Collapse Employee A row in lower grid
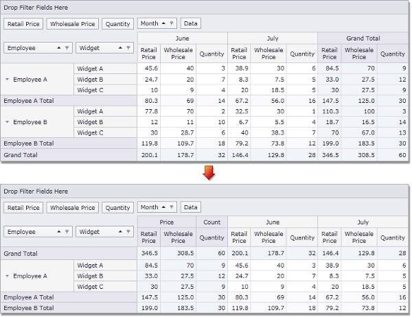The width and height of the screenshot is (412, 317). (8, 276)
